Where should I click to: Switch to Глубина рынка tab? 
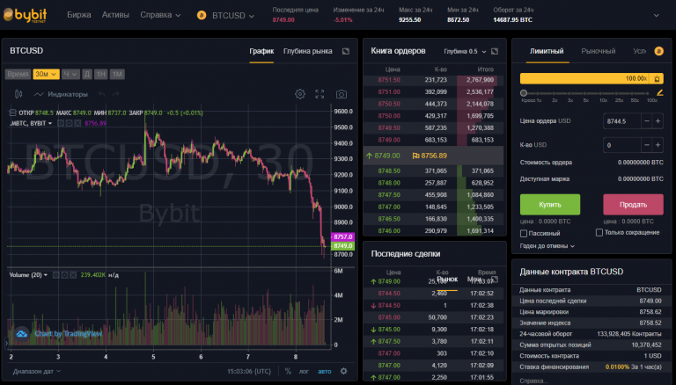pyautogui.click(x=307, y=51)
